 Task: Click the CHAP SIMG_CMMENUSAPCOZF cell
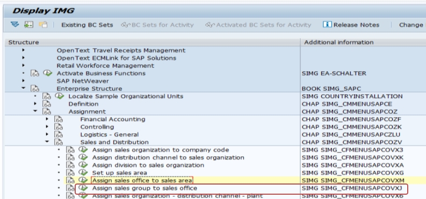click(351, 119)
